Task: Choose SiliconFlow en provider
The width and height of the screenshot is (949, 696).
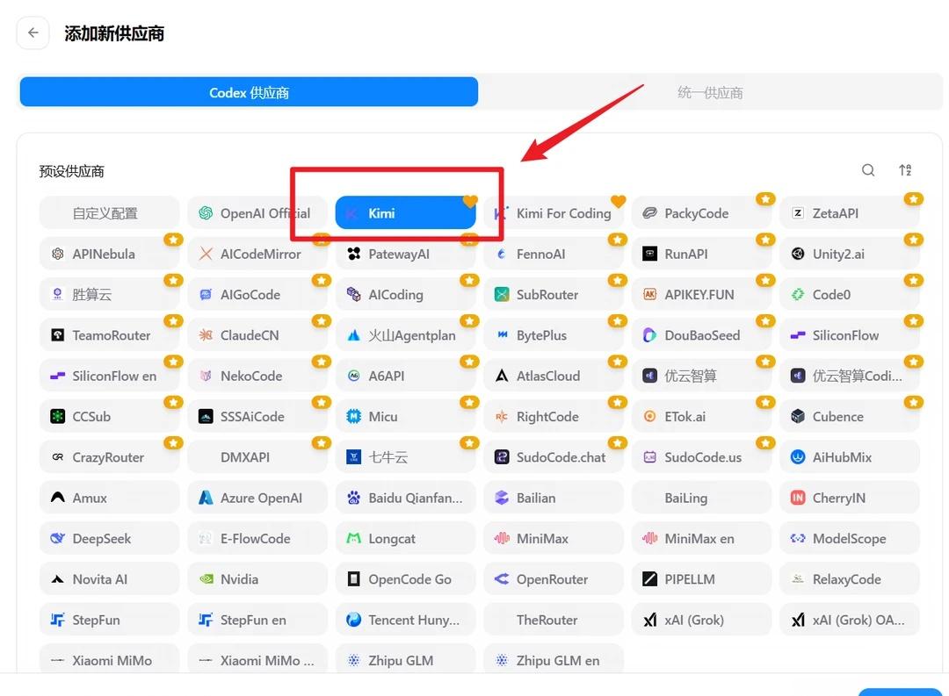Action: pyautogui.click(x=110, y=376)
